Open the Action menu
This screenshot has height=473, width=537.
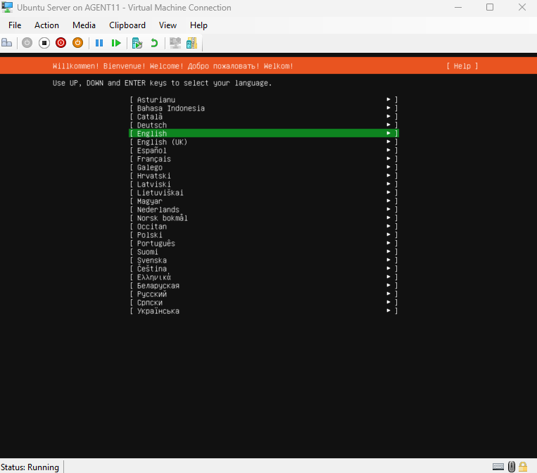click(46, 25)
